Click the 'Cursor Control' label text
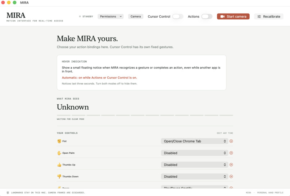 pyautogui.click(x=159, y=16)
